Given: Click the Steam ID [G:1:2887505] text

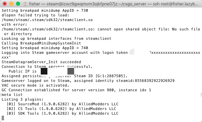Looking at the screenshot, I should (x=101, y=76).
